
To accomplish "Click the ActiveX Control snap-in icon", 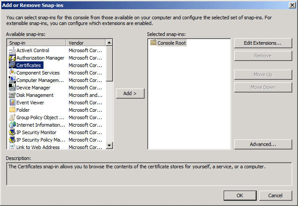I will (12, 50).
